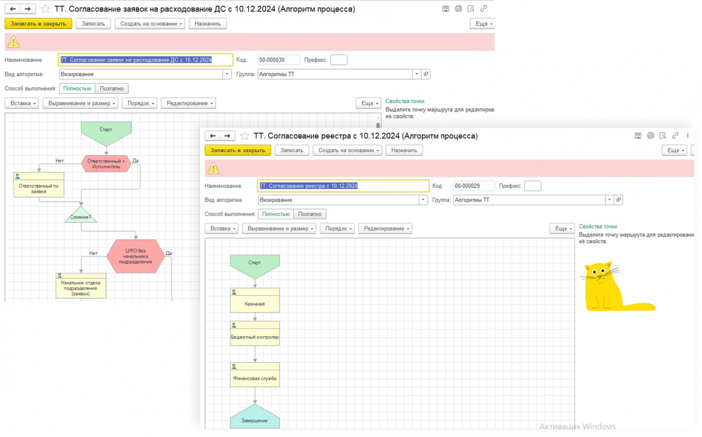Star the 'Согласование реестра' form as favorite
The image size is (702, 437).
(x=245, y=136)
